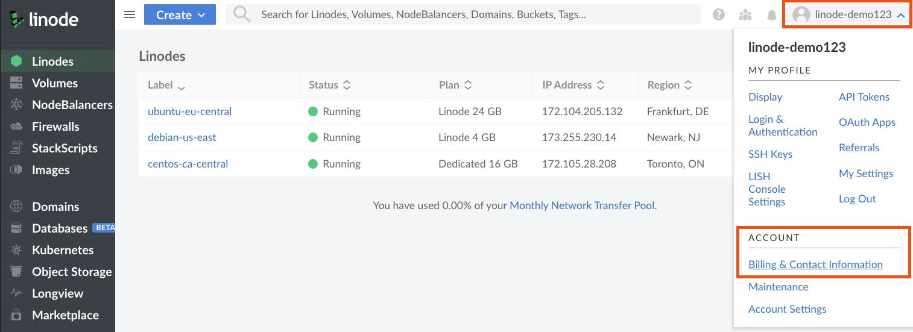
Task: Select Log Out from the profile menu
Action: click(857, 199)
